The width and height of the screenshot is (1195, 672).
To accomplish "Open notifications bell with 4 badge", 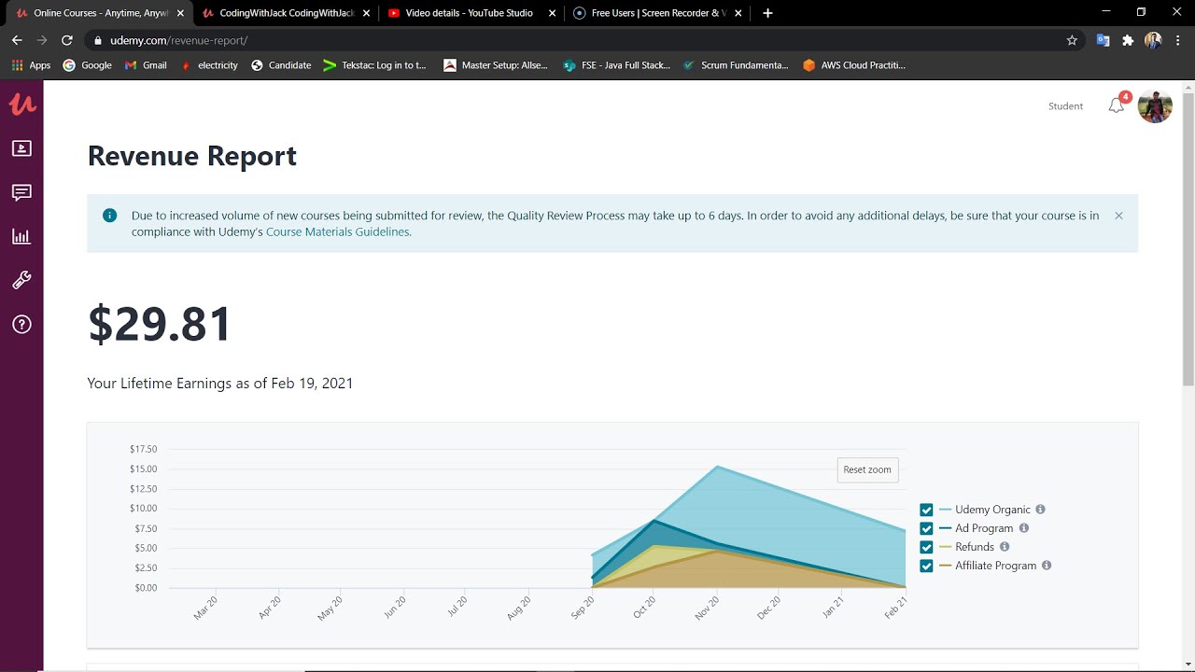I will pyautogui.click(x=1117, y=105).
